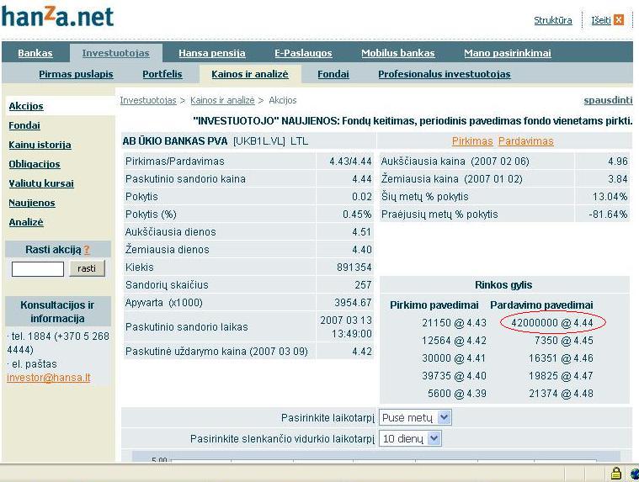Click the Akcijos breadcrumb text

(282, 100)
